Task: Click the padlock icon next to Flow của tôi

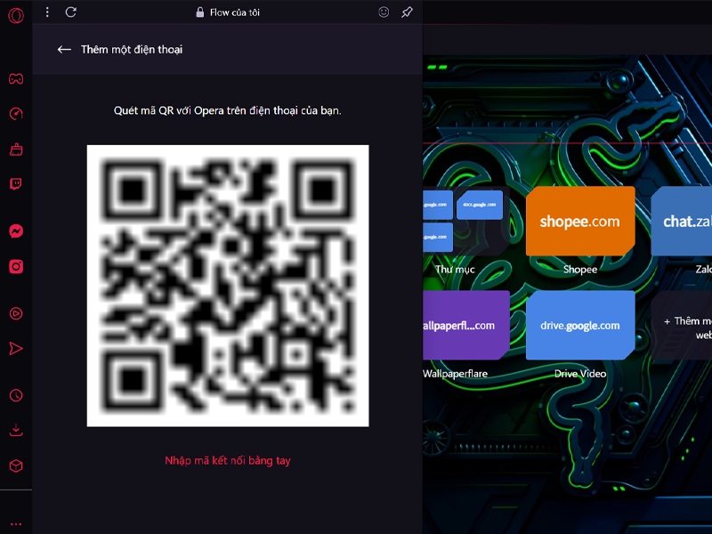Action: [199, 12]
